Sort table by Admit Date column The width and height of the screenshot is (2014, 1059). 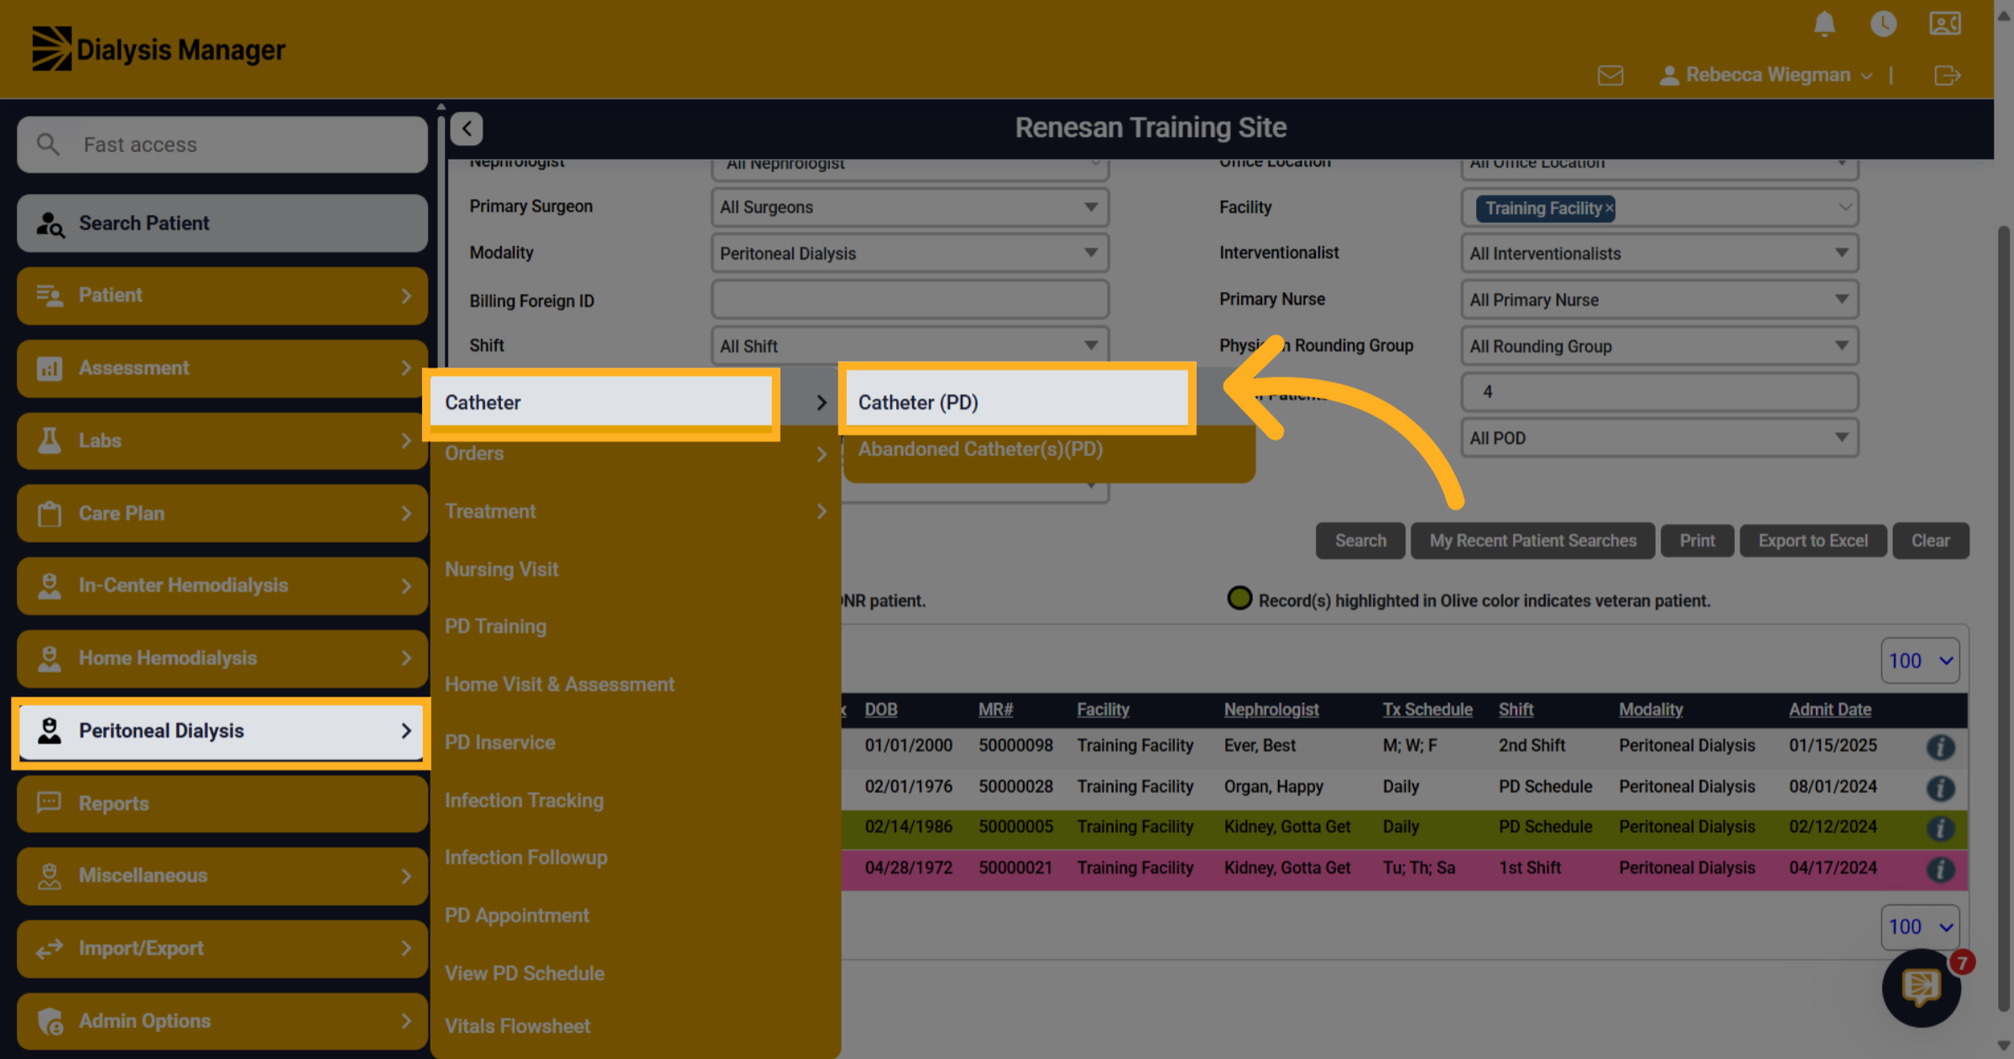pos(1829,710)
